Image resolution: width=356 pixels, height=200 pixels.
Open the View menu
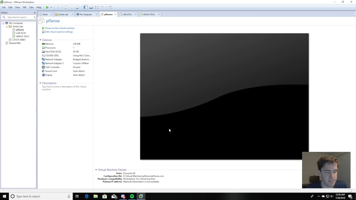click(x=17, y=7)
